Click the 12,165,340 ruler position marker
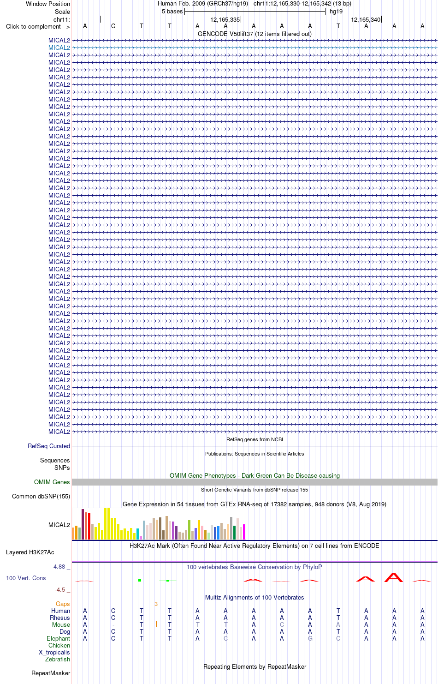Viewport: 438px width, 684px height. (x=366, y=19)
